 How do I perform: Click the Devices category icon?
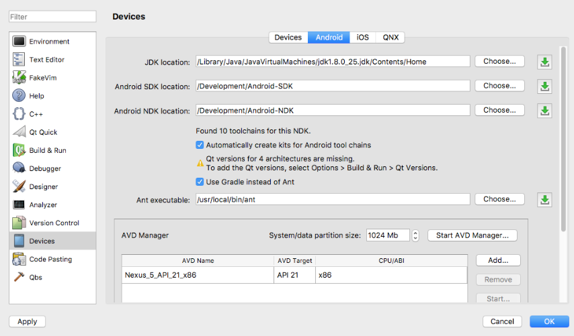coord(19,241)
